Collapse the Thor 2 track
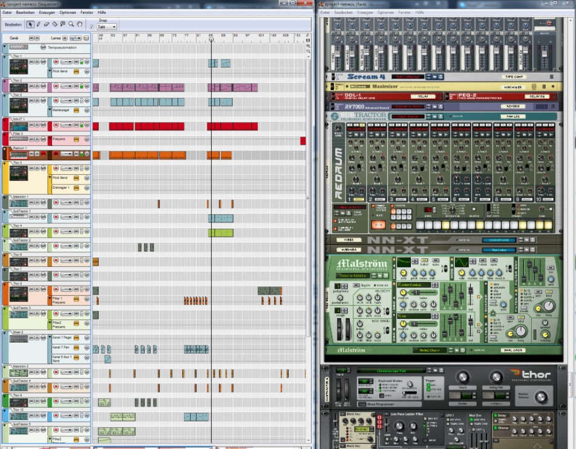Viewport: 576px width, 449px height. (x=5, y=80)
